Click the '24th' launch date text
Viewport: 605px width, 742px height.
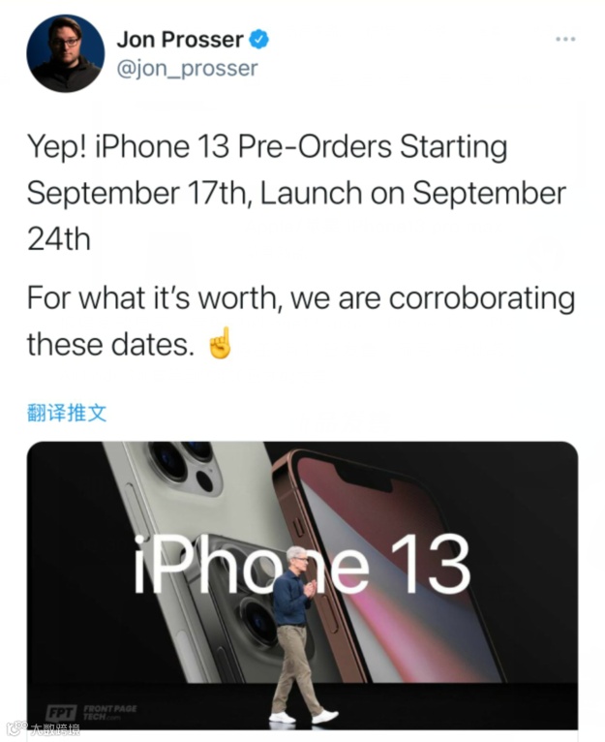point(59,239)
